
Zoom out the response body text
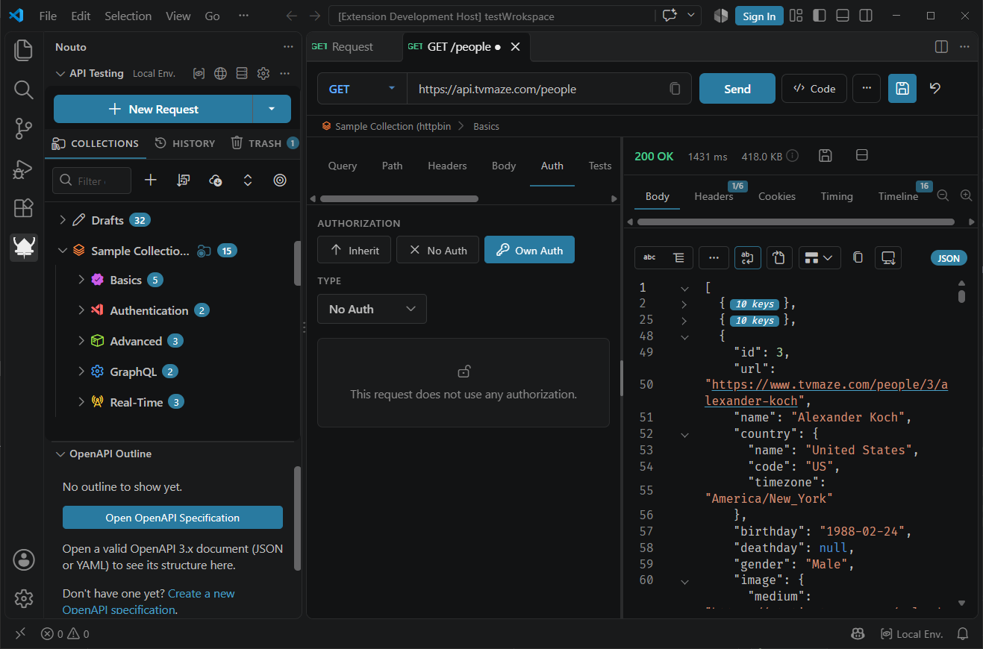[x=943, y=195]
